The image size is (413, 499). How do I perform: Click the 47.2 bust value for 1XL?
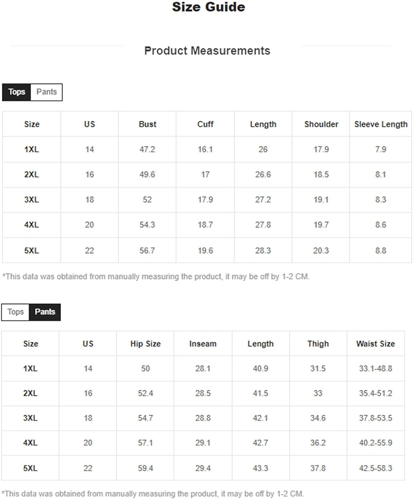click(x=147, y=149)
